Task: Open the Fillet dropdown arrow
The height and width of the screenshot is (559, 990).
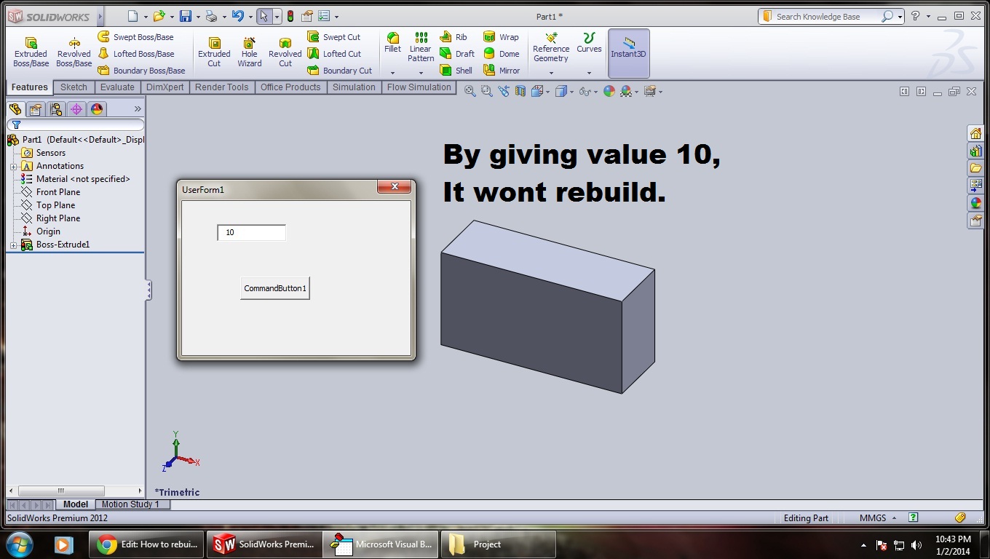Action: click(392, 73)
